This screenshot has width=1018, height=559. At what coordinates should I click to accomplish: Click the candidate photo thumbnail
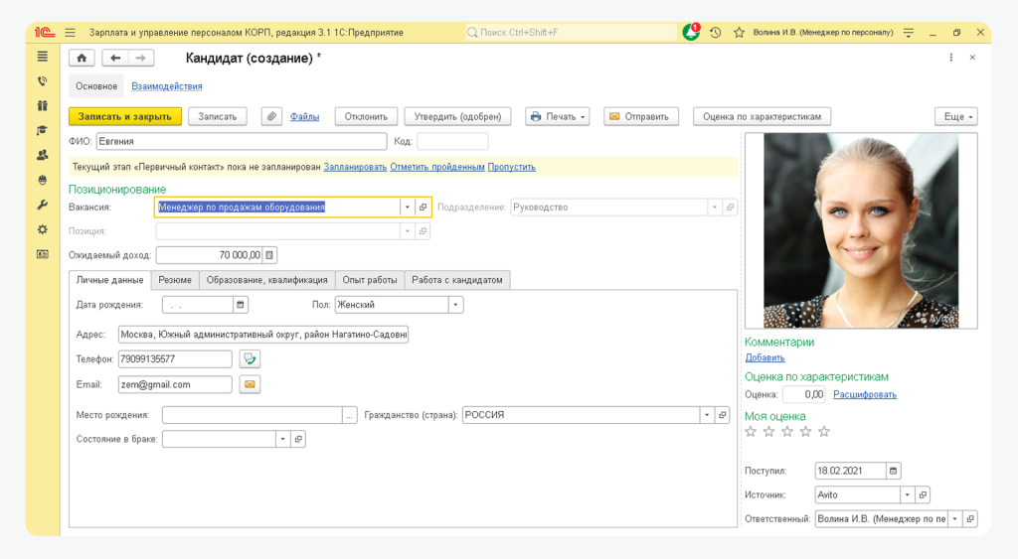tap(860, 230)
